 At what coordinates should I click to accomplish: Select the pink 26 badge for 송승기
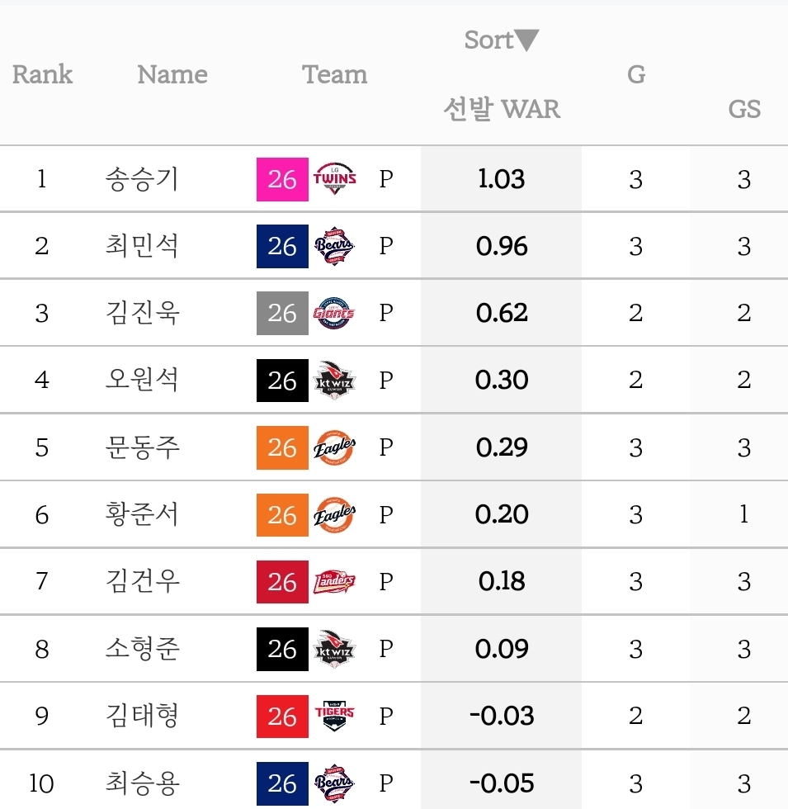pos(282,179)
